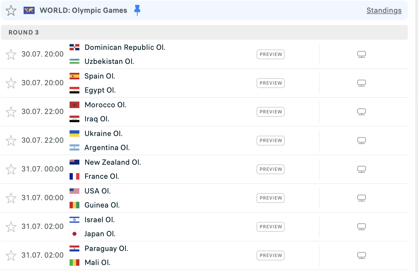The width and height of the screenshot is (418, 272).
Task: Open Preview for Paraguay vs Mali
Action: click(271, 255)
